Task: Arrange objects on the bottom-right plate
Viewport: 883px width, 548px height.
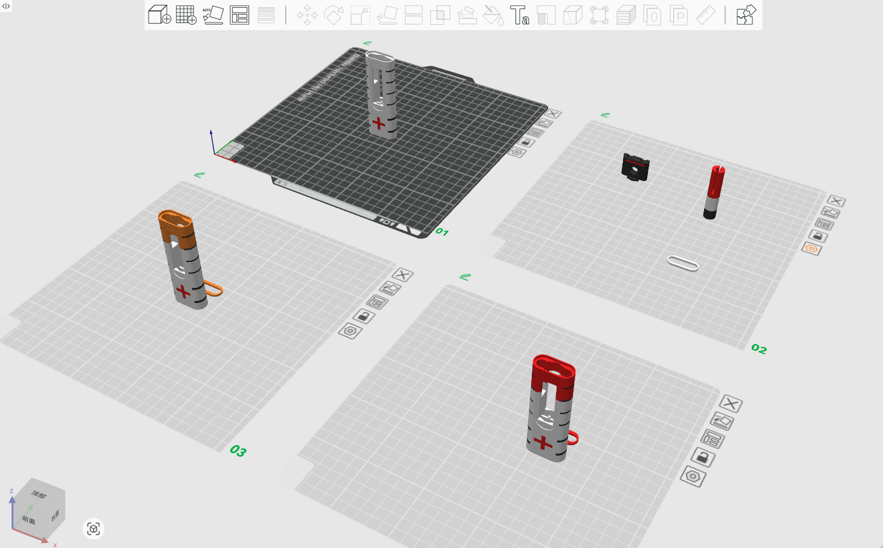Action: tap(712, 439)
